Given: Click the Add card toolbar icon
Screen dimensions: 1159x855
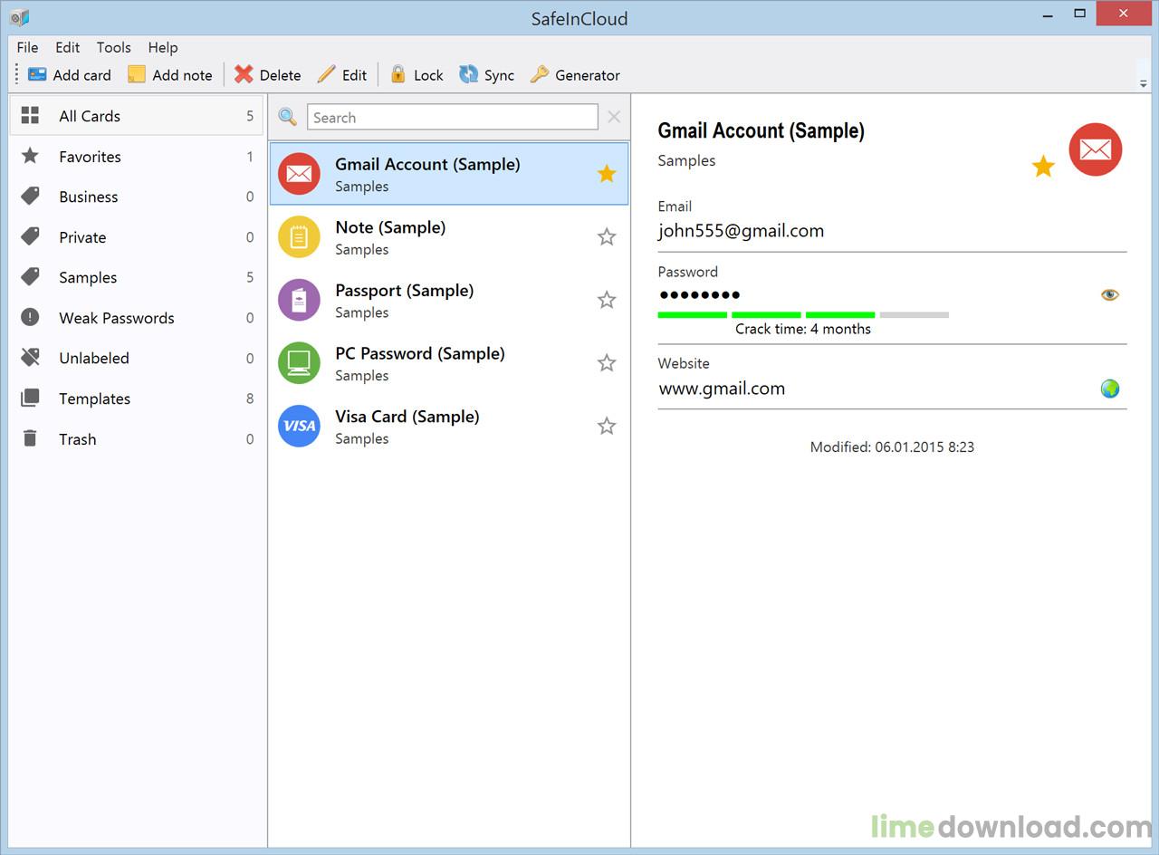Looking at the screenshot, I should pos(37,75).
